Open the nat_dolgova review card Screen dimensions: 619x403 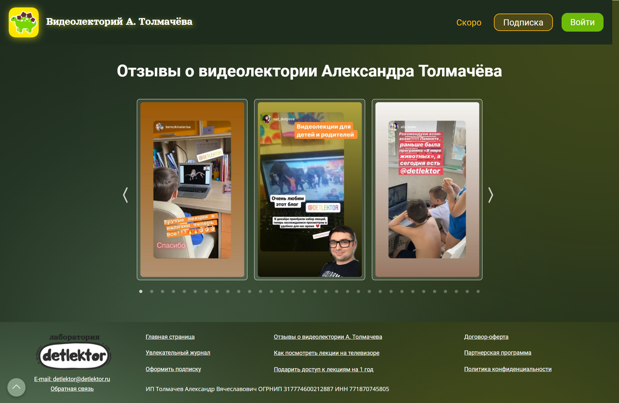[309, 190]
